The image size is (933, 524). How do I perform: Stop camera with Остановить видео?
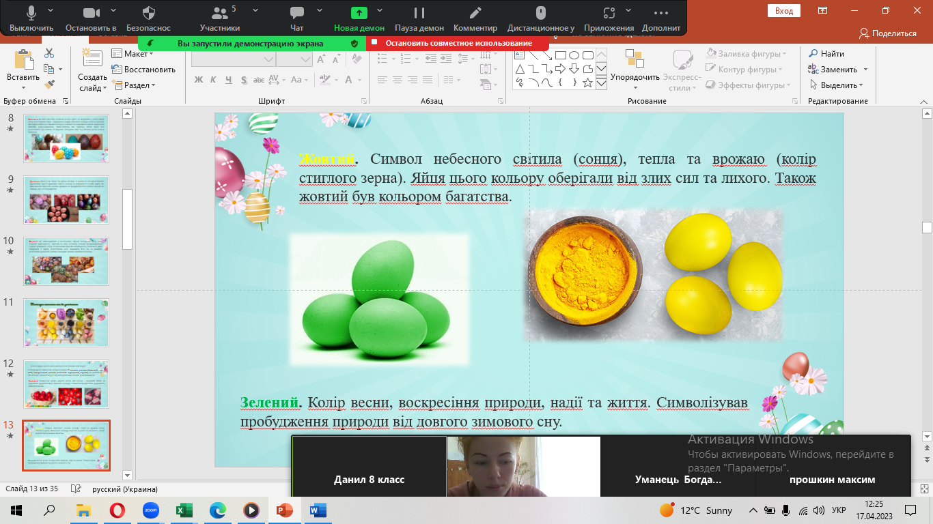tap(91, 19)
